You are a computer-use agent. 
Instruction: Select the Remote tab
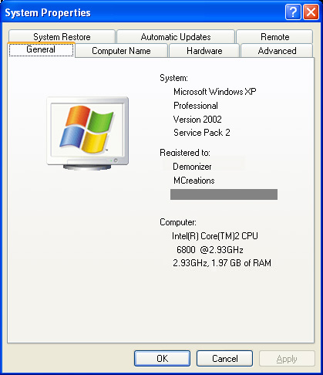pos(274,37)
